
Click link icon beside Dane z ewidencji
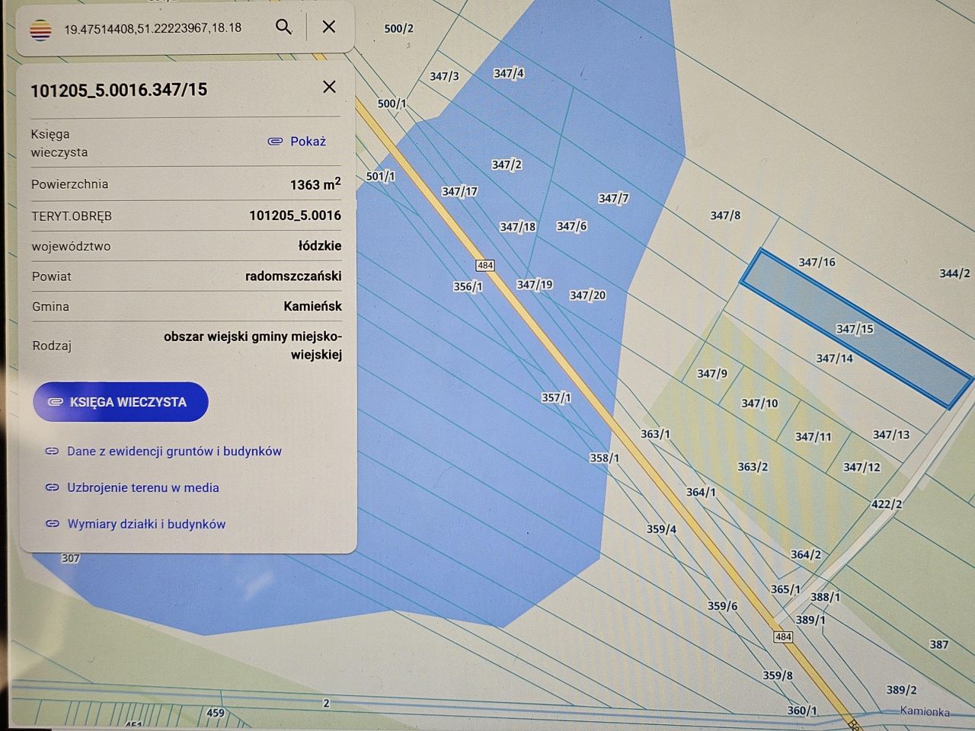tap(52, 451)
